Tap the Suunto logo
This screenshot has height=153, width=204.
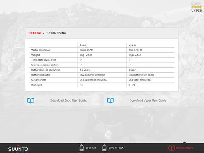18,148
